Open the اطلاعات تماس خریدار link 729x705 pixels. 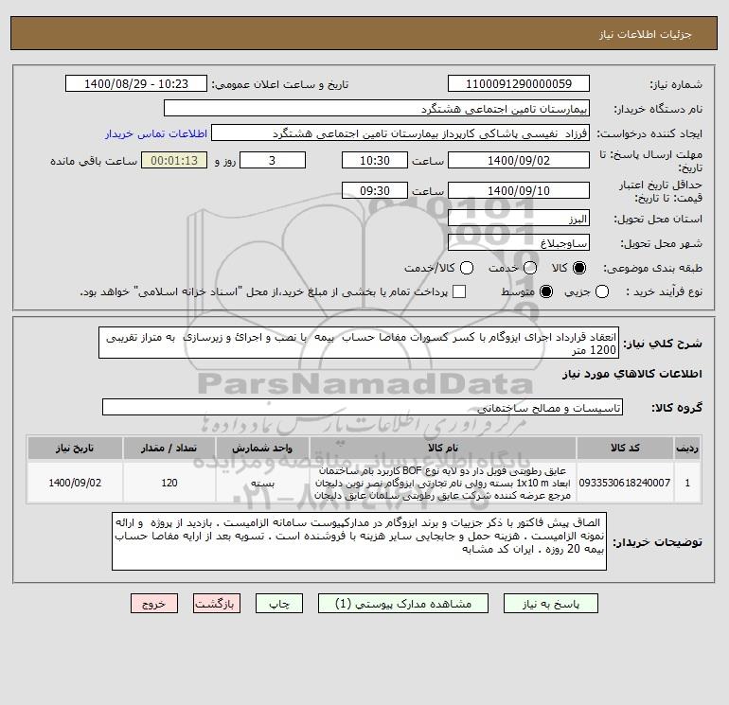point(156,133)
